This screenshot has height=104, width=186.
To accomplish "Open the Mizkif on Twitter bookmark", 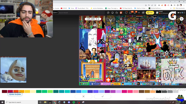I will (x=141, y=8).
